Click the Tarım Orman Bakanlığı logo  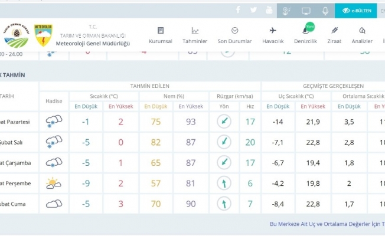[16, 36]
